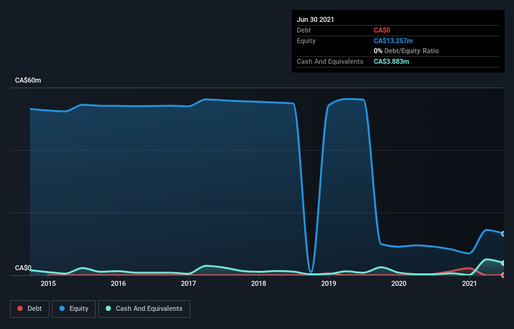
Task: Toggle Cash And Equivalents legend button
Action: pos(144,309)
